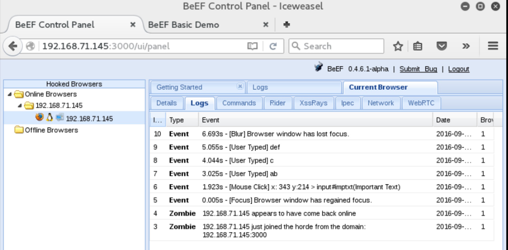Click the Search input field
The height and width of the screenshot is (250, 508).
click(336, 46)
